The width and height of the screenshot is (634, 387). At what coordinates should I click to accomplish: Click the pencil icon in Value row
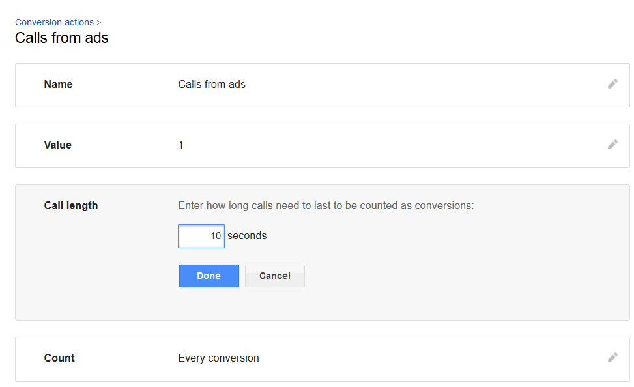(x=612, y=145)
